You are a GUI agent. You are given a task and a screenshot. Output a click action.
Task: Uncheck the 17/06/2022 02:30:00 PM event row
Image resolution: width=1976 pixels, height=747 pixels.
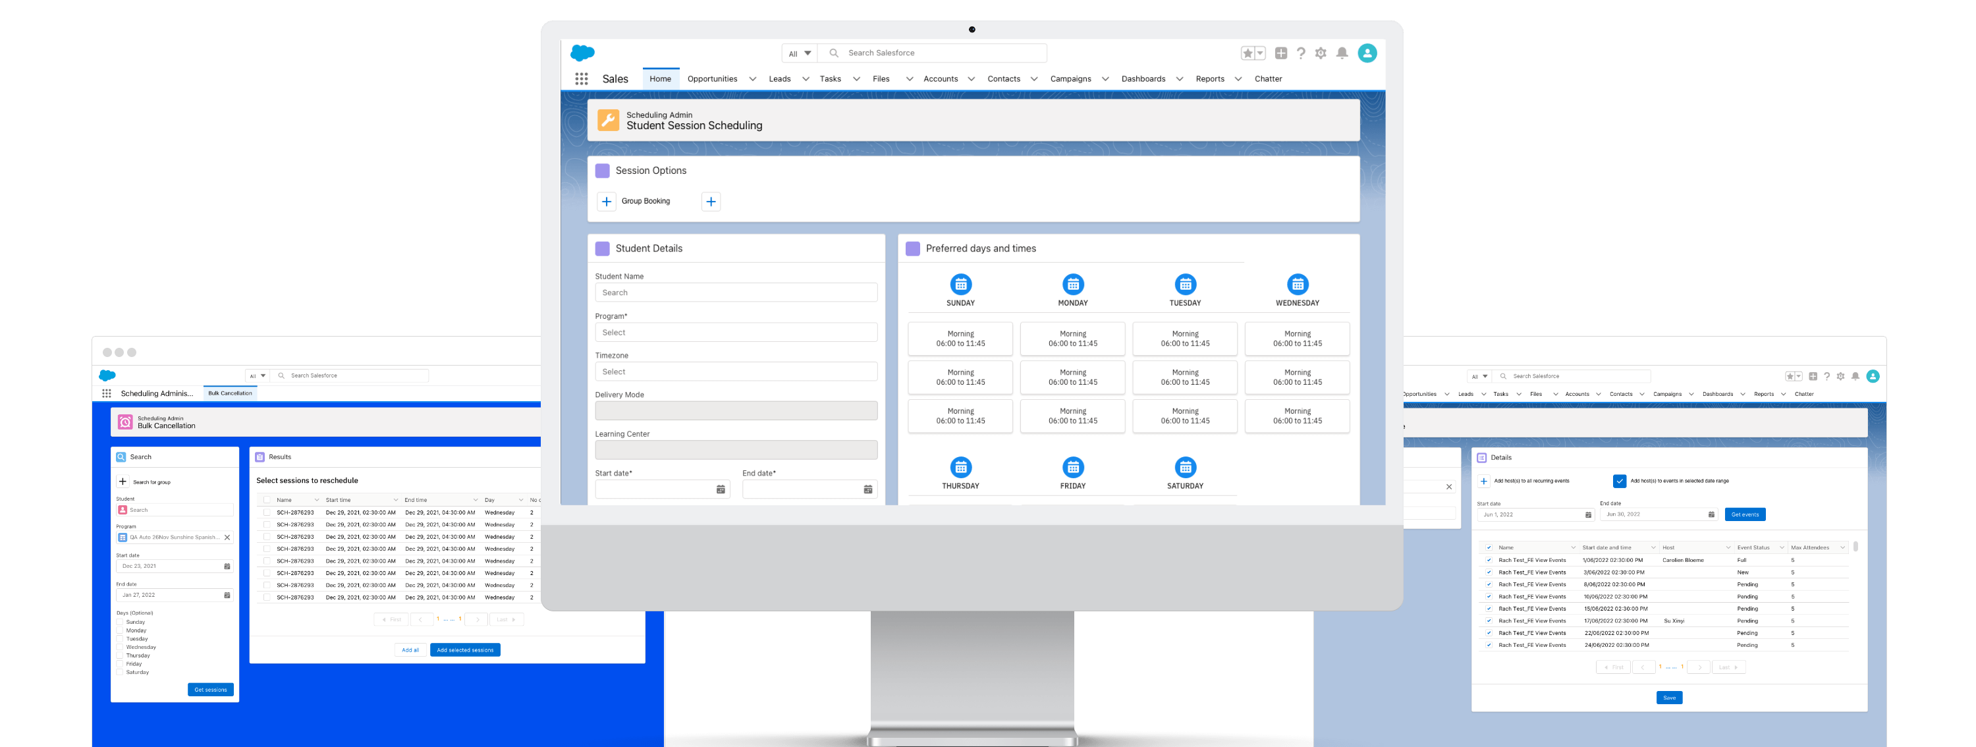1489,621
